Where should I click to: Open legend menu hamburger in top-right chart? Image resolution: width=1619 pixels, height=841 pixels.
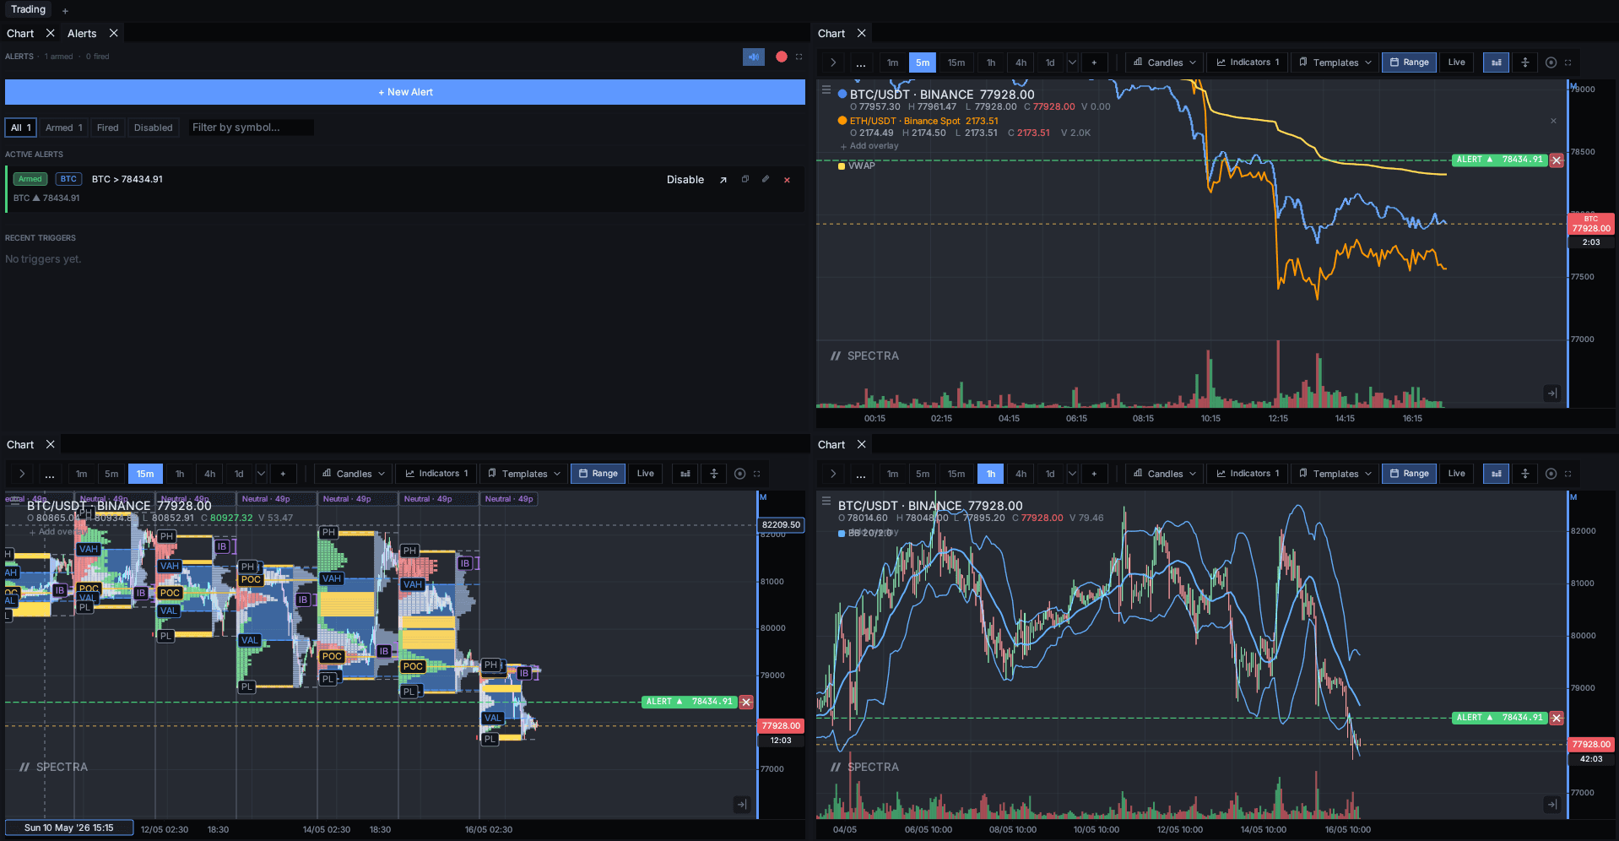(x=826, y=90)
